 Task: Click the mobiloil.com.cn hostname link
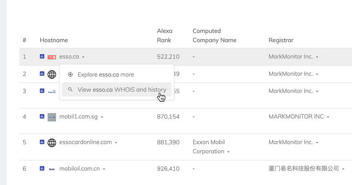[79, 168]
